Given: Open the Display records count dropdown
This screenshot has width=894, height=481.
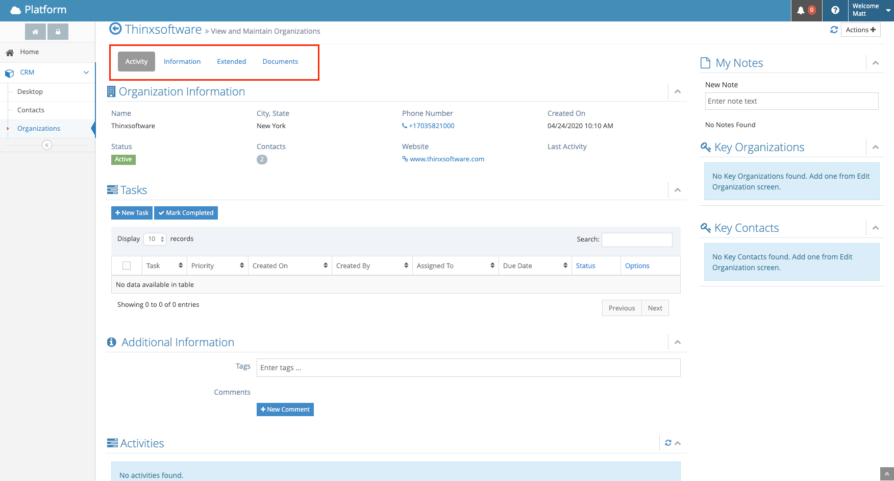Looking at the screenshot, I should click(155, 239).
